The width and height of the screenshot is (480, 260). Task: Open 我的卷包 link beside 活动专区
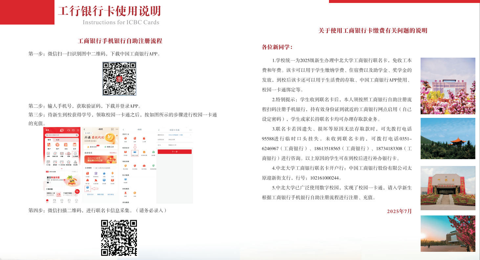pos(113,153)
